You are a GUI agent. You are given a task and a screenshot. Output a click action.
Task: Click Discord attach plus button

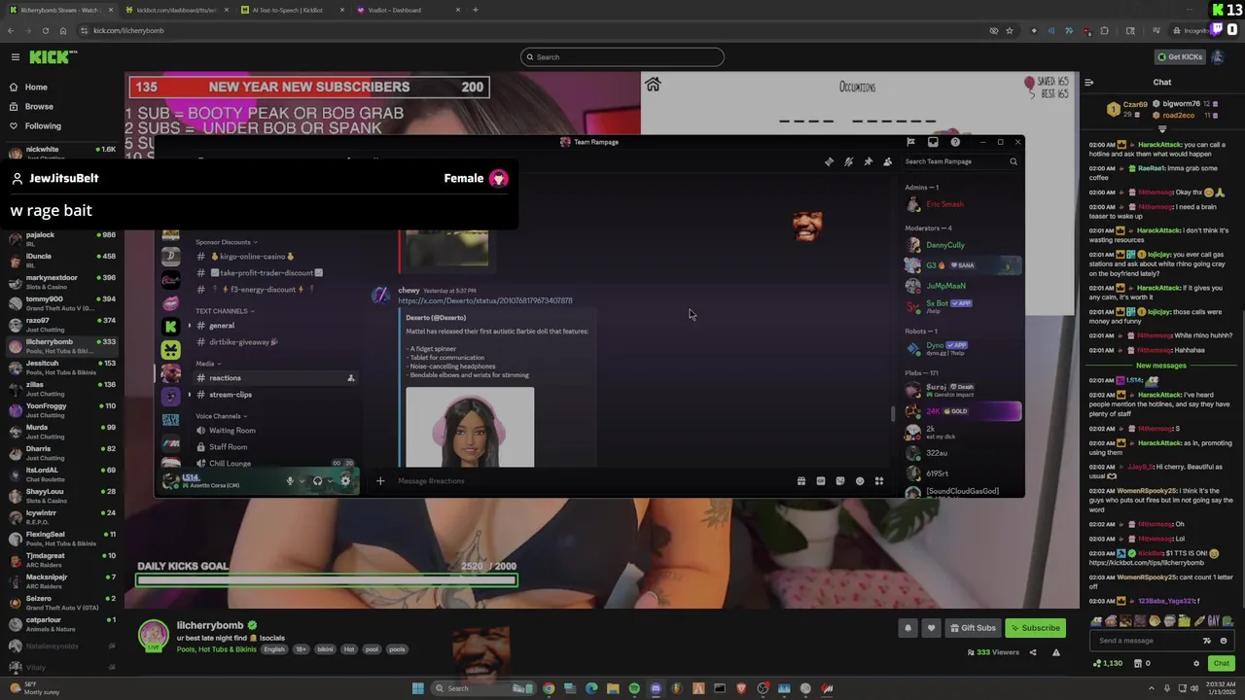coord(380,481)
